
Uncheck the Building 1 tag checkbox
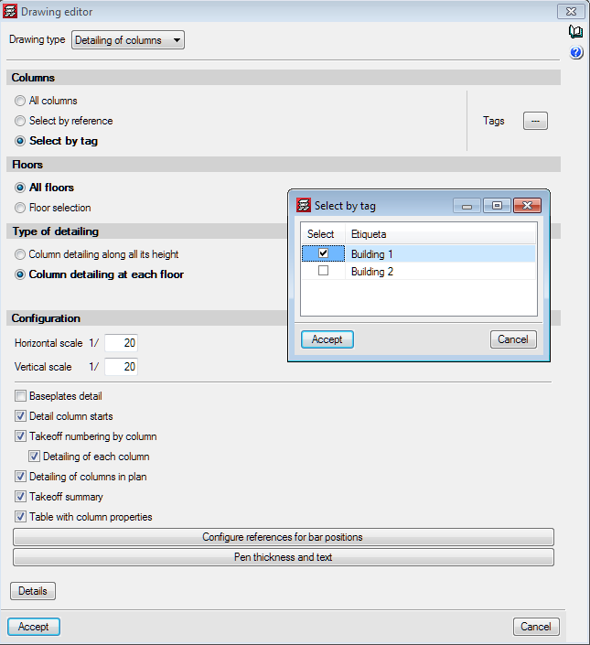(323, 253)
